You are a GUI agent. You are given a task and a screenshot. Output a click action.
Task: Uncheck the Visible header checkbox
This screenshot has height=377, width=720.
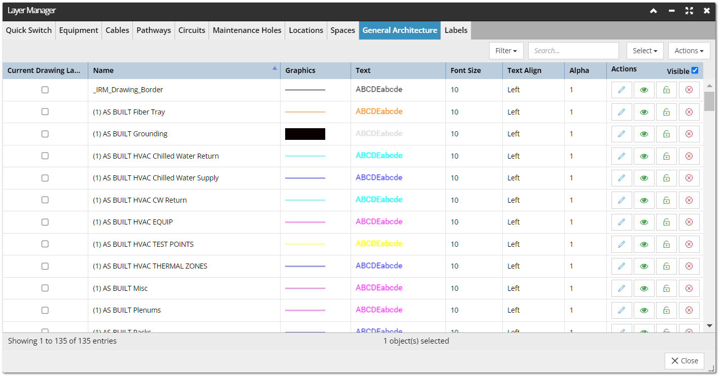tap(695, 70)
